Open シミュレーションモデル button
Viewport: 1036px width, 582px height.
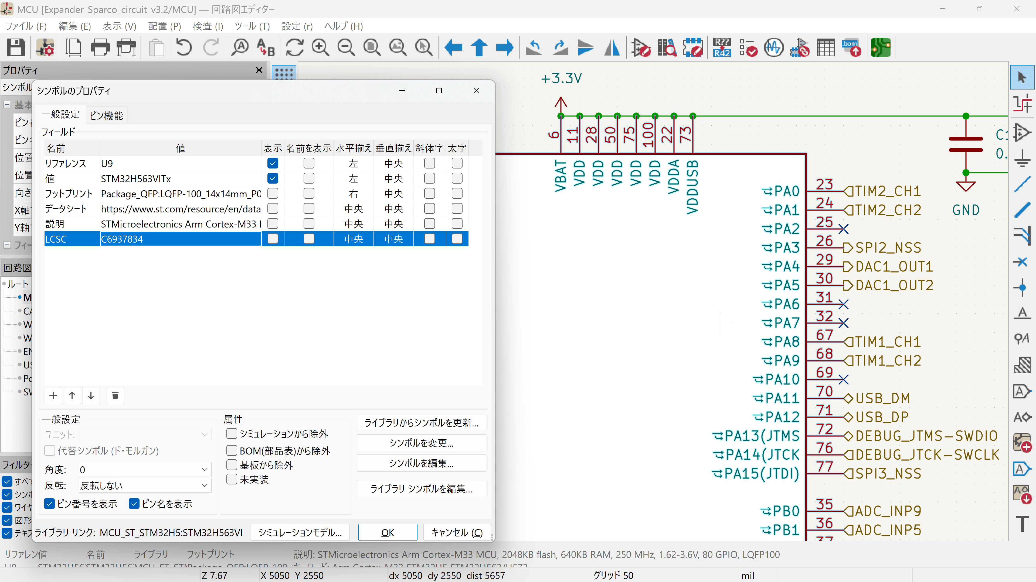[x=300, y=533]
